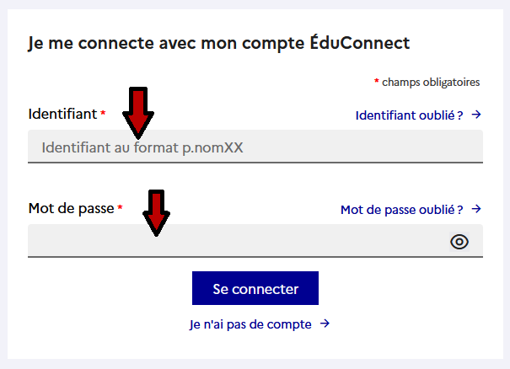Click the red asterisk before 'champs obligatoires'
Image resolution: width=510 pixels, height=369 pixels.
[x=377, y=83]
